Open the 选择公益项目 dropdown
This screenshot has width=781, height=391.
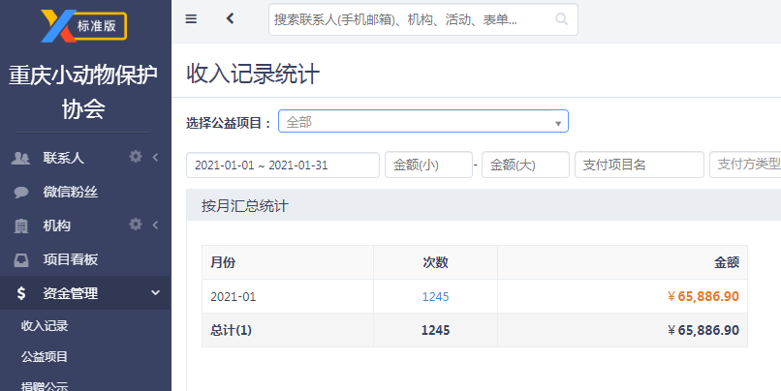[423, 121]
